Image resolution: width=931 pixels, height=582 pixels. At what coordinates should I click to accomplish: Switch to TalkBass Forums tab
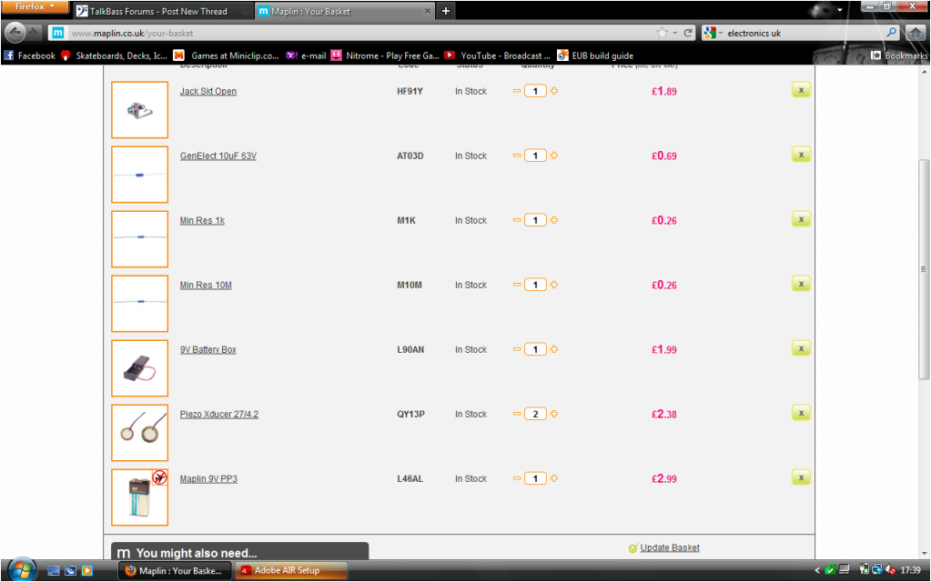click(x=162, y=11)
